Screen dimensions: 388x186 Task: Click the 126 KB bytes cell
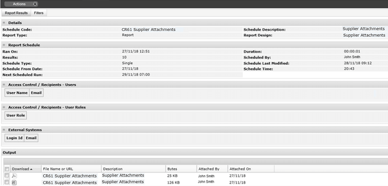tap(174, 183)
